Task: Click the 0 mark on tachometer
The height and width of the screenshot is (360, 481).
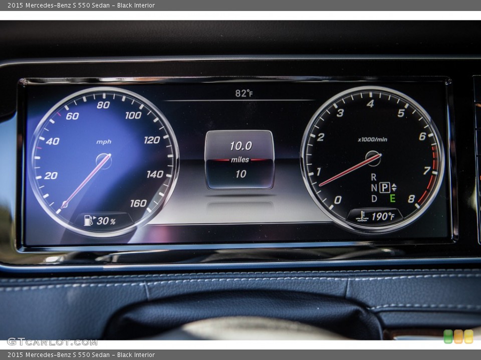Action: pos(337,200)
